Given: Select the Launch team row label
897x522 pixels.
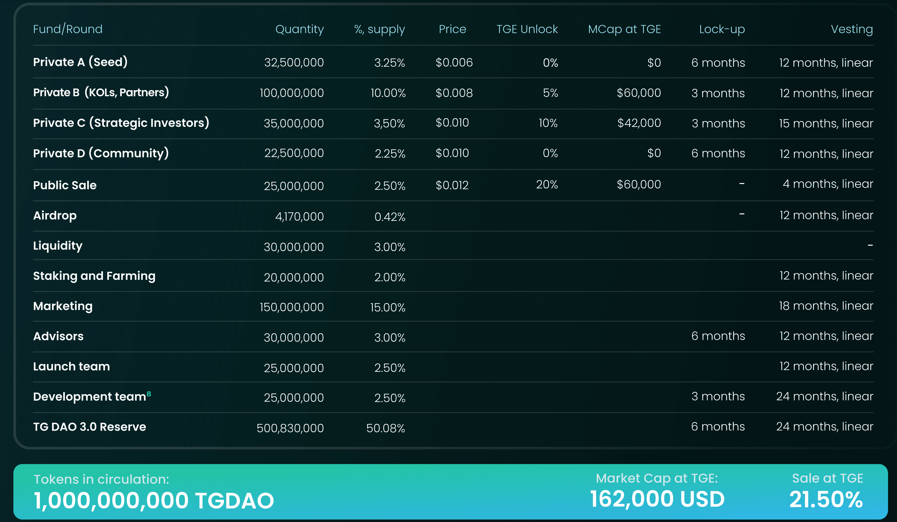Looking at the screenshot, I should click(x=72, y=366).
